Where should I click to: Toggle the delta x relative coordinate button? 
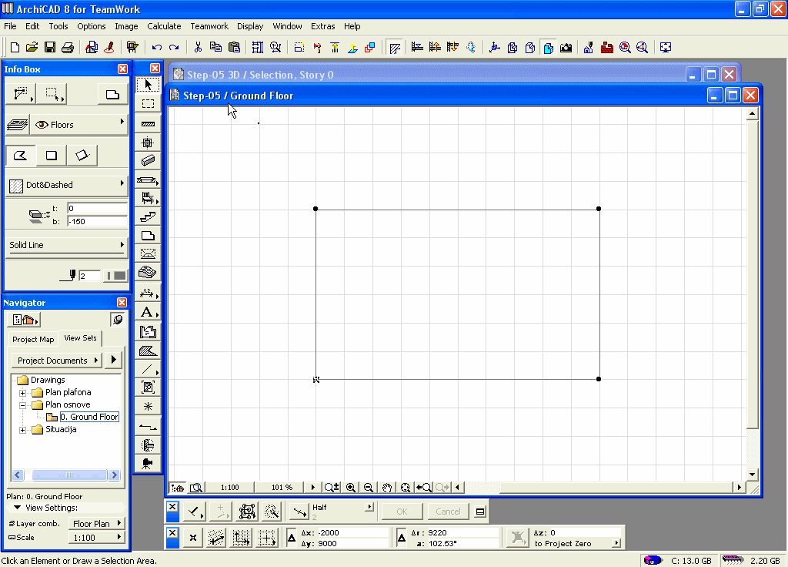292,538
